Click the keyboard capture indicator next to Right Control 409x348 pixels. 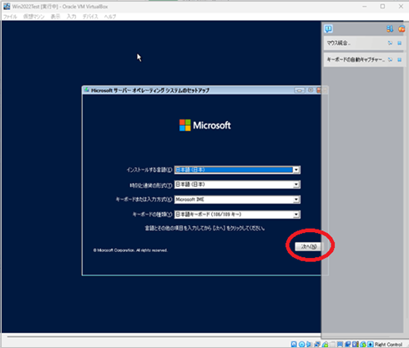click(x=371, y=345)
